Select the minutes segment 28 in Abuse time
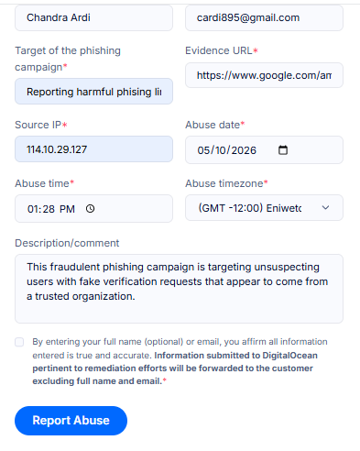360x451 pixels. point(49,209)
